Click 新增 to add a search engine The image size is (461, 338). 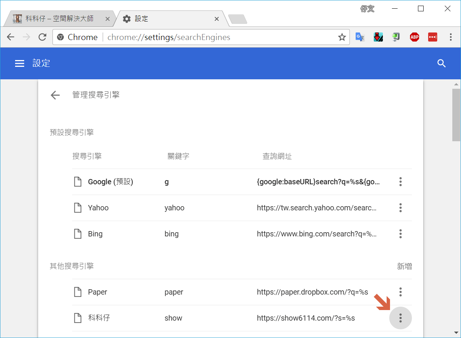(x=404, y=267)
